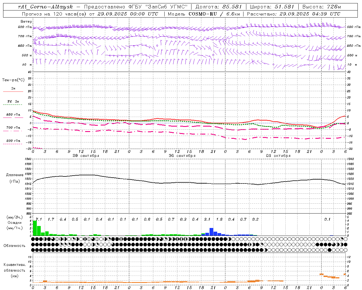Image resolution: width=362 pixels, height=290 pixels.
Task: Click the Модель COSMO-RU / 6.6км label
Action: click(204, 14)
